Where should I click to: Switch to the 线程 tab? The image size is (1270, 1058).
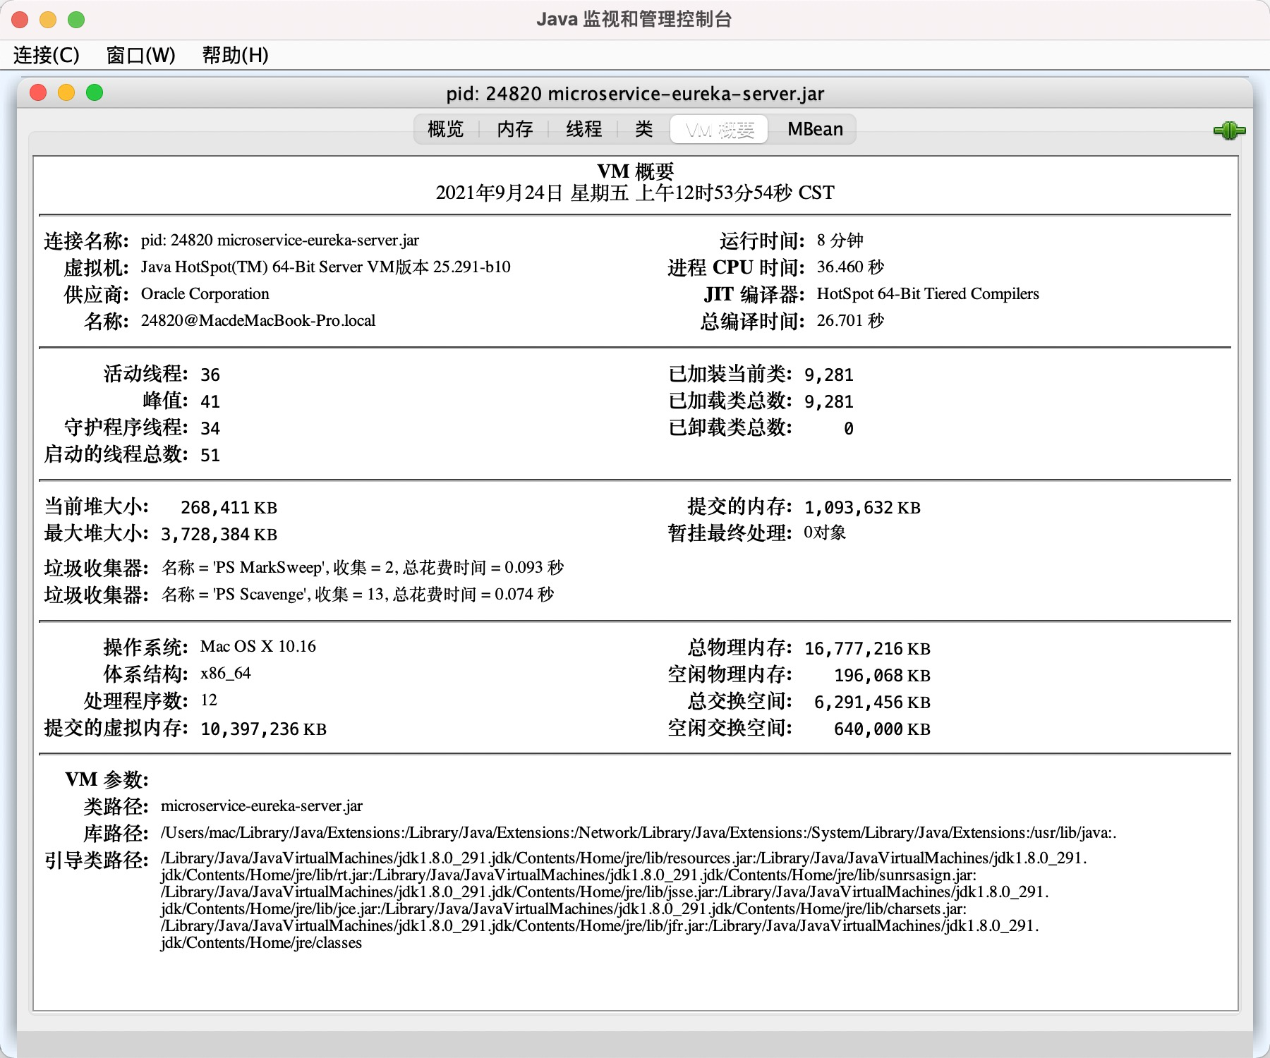tap(583, 129)
